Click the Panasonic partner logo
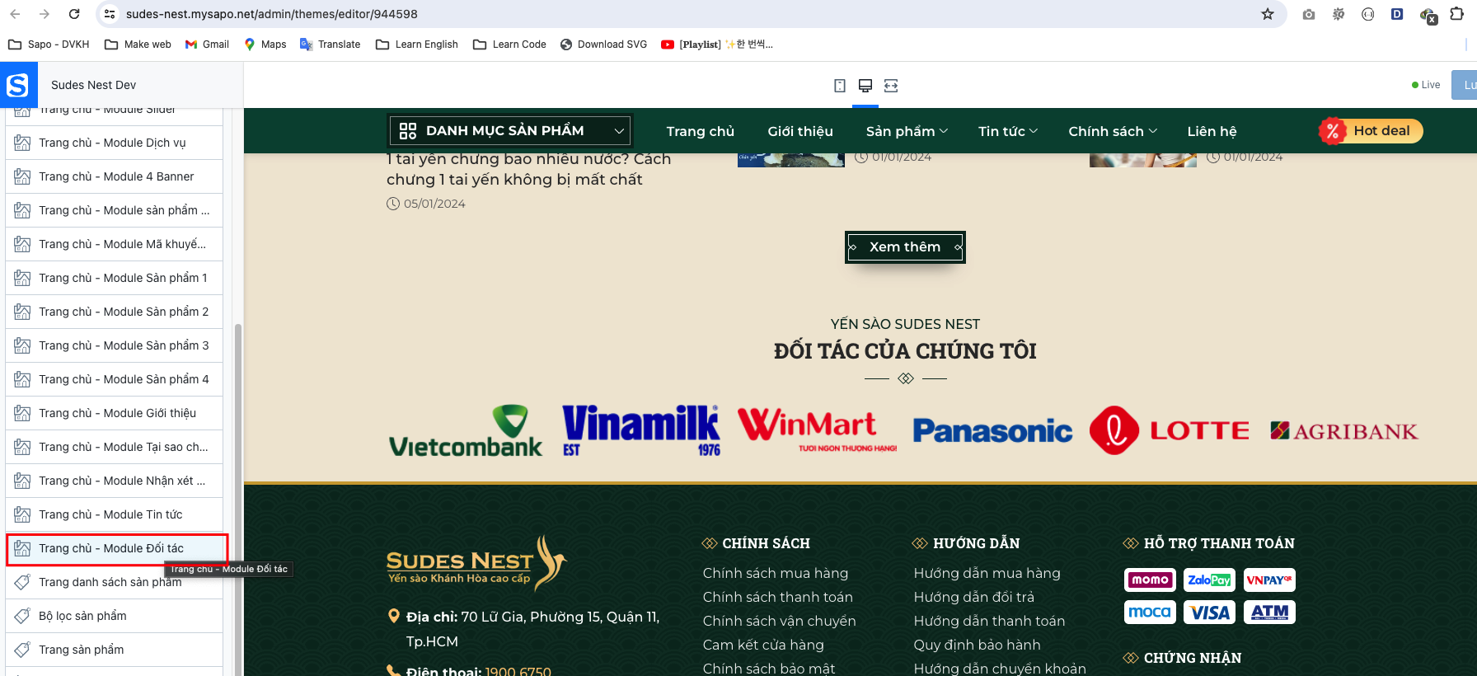 click(992, 430)
